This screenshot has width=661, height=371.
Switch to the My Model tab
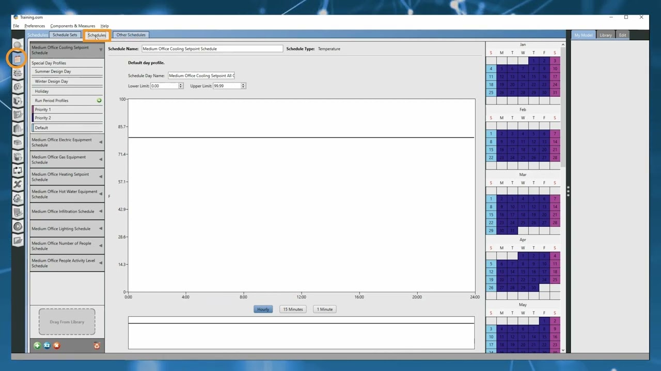584,35
